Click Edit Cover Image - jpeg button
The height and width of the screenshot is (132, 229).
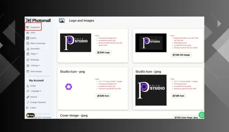click(186, 117)
